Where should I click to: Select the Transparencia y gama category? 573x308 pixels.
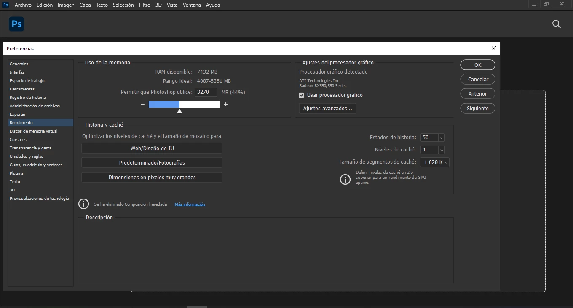coord(40,148)
